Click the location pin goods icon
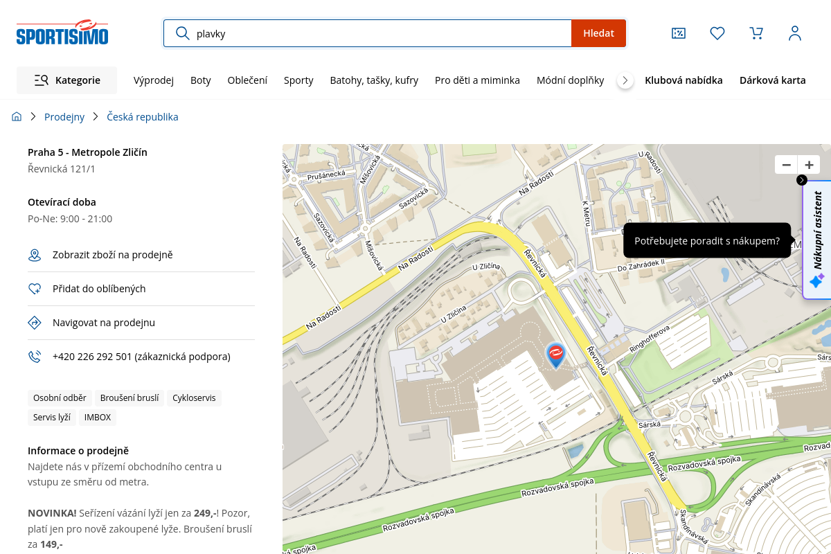Viewport: 831px width, 554px height. [35, 255]
